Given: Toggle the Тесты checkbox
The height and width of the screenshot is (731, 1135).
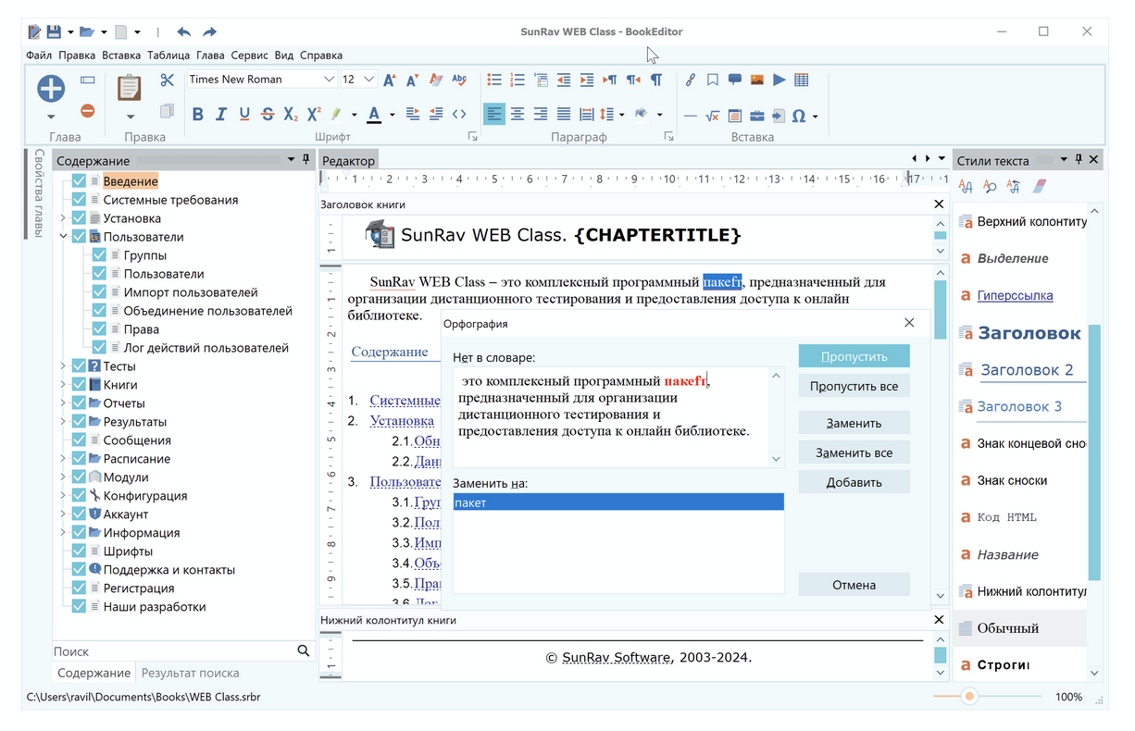Looking at the screenshot, I should point(79,366).
